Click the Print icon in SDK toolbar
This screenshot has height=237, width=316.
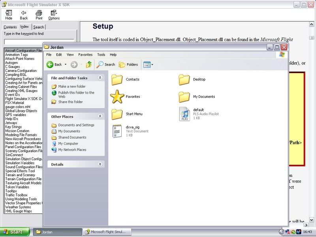[x=39, y=13]
